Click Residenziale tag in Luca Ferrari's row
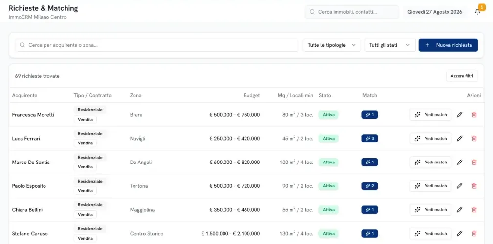The image size is (493, 244). point(90,134)
